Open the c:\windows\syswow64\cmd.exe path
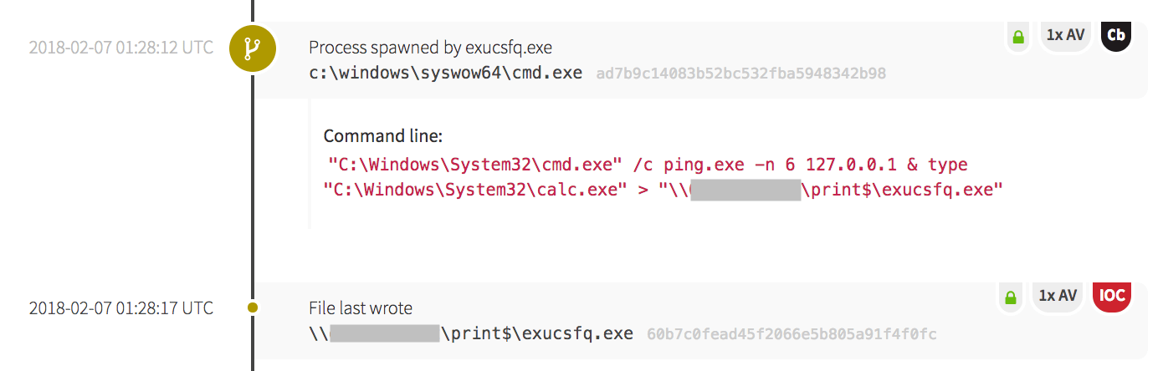Image resolution: width=1163 pixels, height=371 pixels. tap(445, 73)
